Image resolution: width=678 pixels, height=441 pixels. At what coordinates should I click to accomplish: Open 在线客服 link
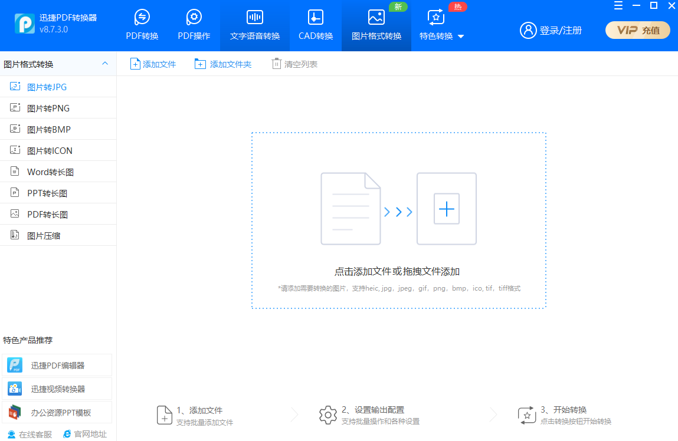pyautogui.click(x=30, y=435)
